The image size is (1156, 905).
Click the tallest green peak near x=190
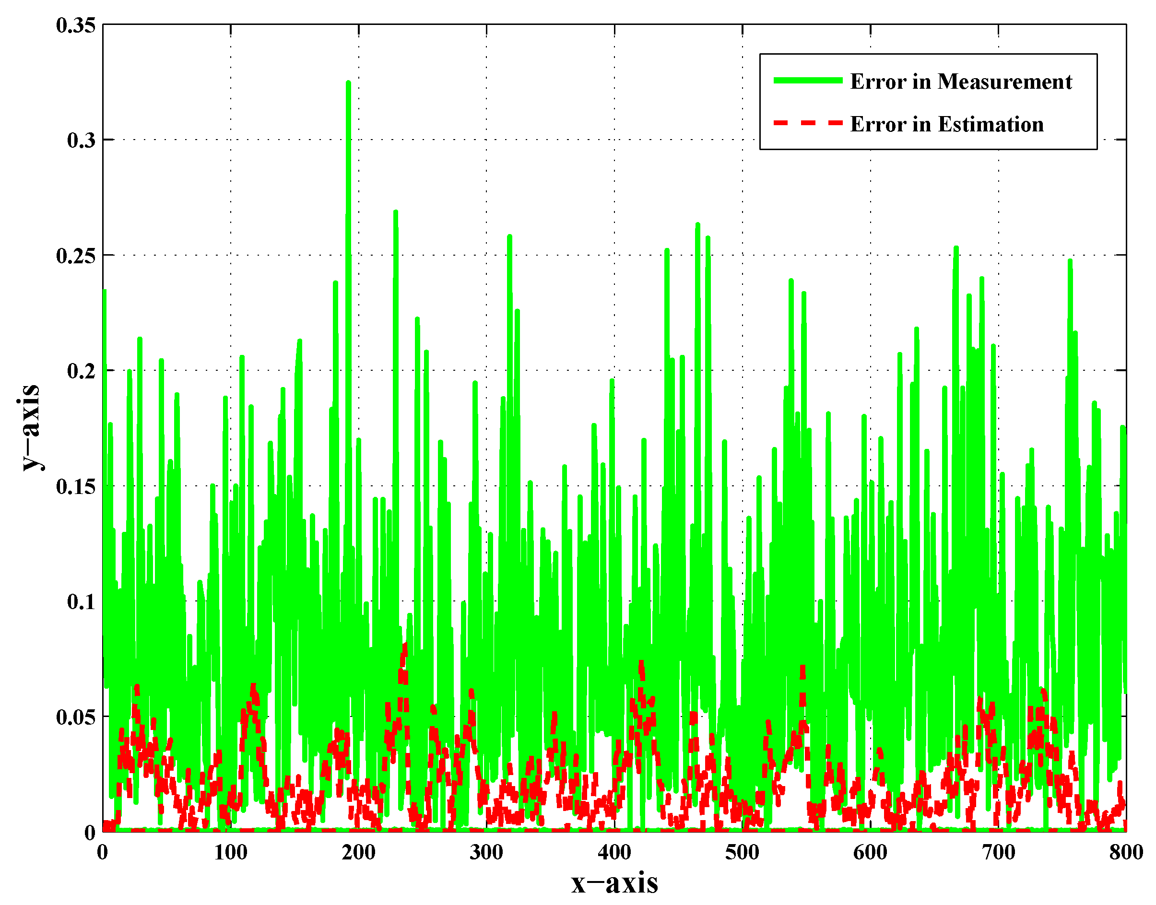[x=348, y=85]
